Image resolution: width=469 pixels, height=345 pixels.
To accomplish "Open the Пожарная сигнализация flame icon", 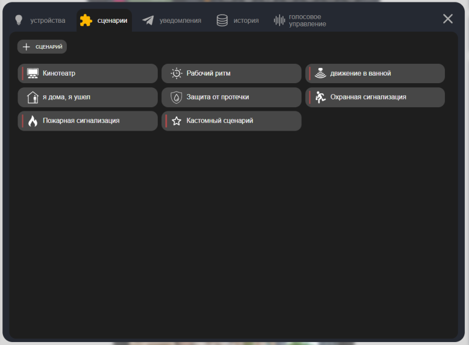I will (33, 121).
